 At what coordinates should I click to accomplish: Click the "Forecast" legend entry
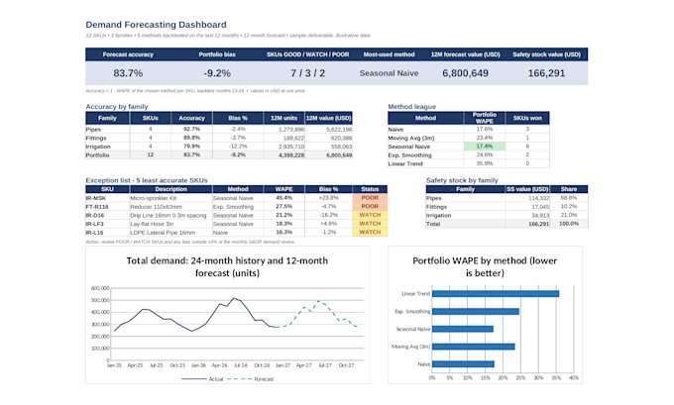[250, 379]
